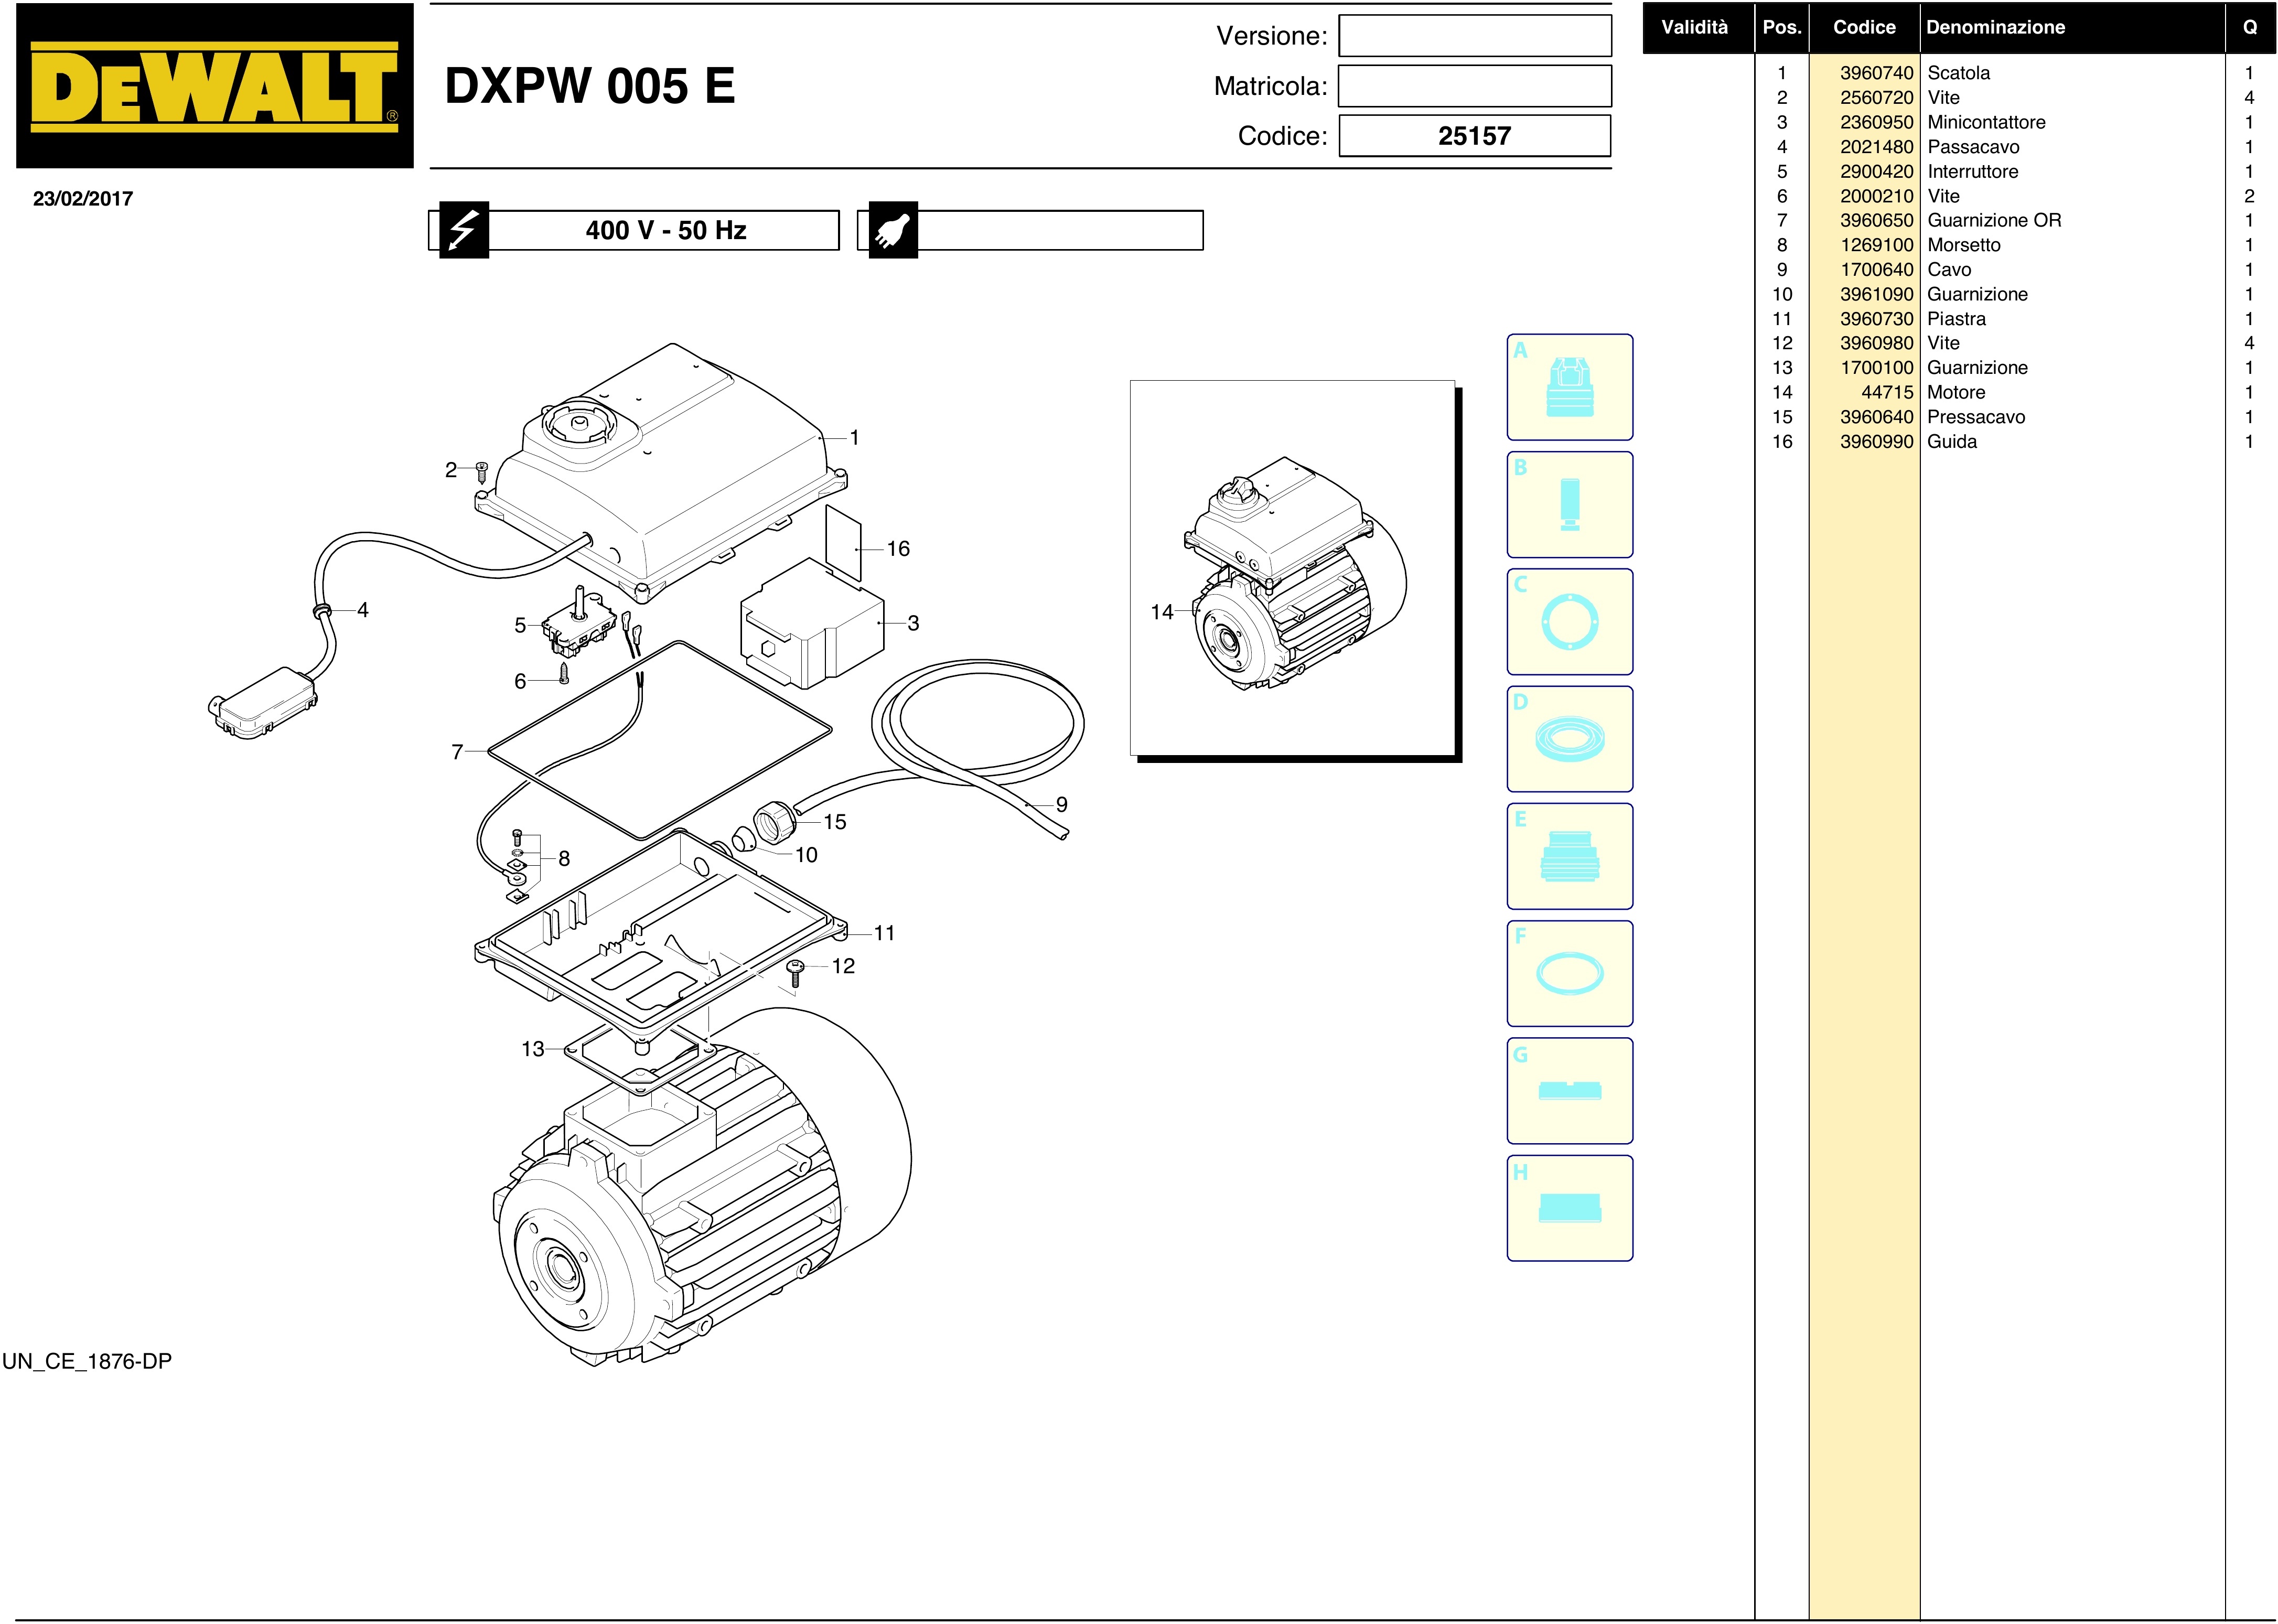
Task: Click the assembled motor preview image
Action: click(x=1292, y=567)
